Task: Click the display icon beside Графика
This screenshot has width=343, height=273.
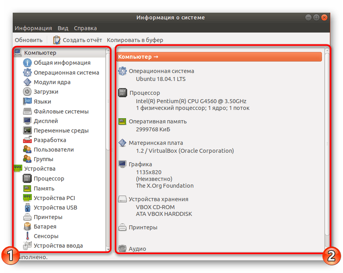Action: [122, 164]
